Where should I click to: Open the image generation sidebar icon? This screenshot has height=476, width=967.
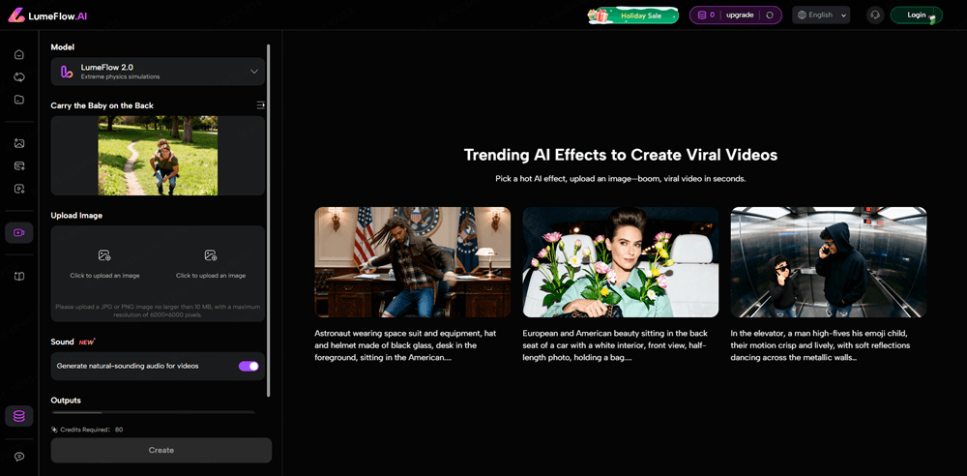(x=19, y=143)
